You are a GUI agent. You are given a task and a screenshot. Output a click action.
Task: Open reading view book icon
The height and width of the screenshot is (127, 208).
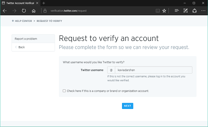[x=158, y=11]
